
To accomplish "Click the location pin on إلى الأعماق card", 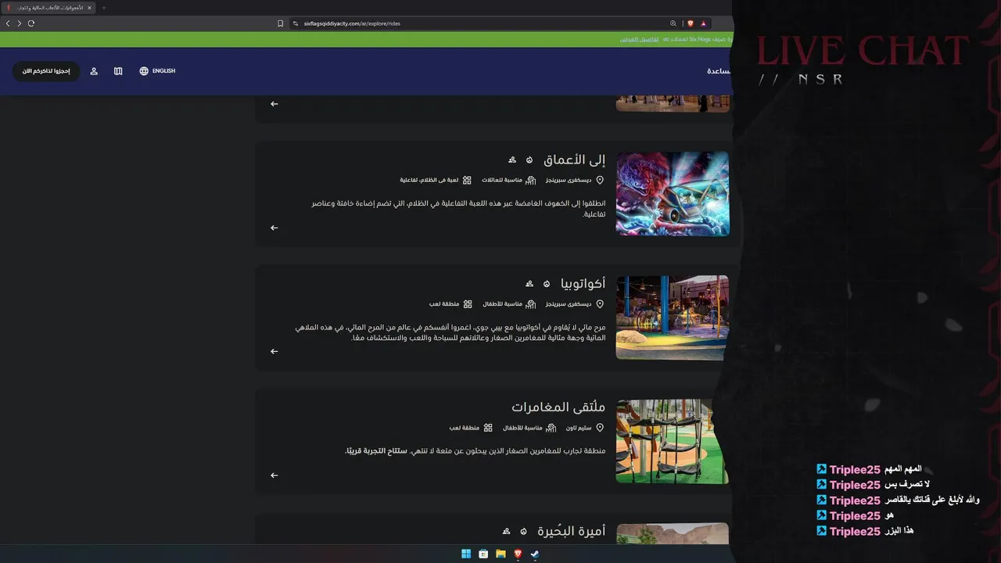I will click(600, 180).
